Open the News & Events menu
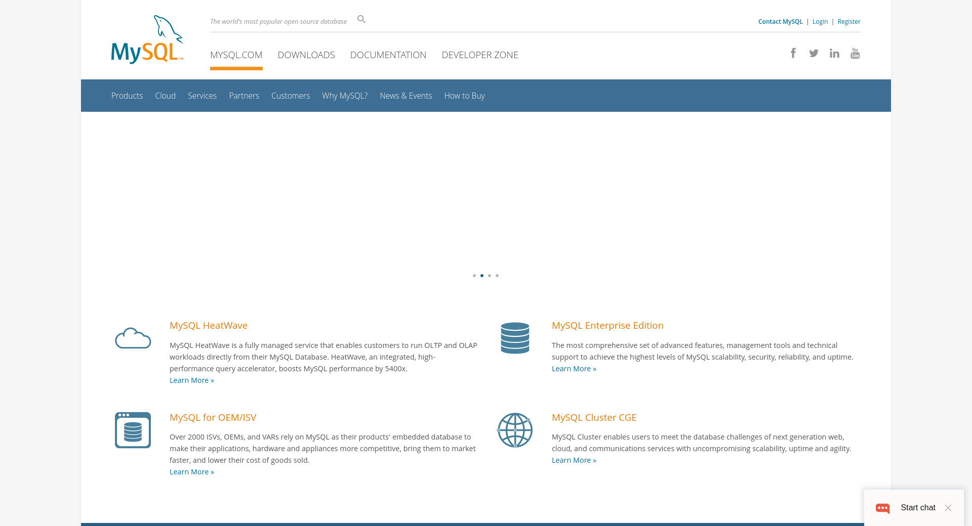972x526 pixels. [x=406, y=96]
